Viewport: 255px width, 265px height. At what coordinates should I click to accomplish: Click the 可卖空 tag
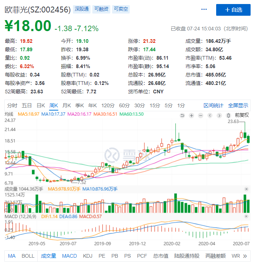click(x=121, y=9)
